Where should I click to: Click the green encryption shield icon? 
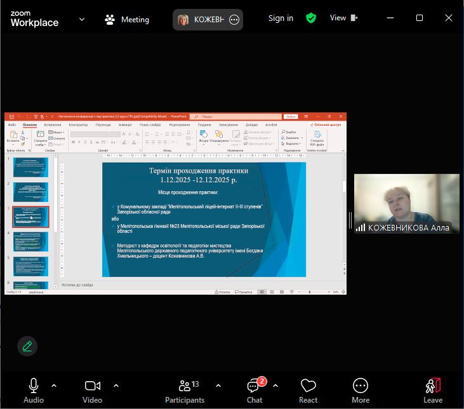[x=310, y=18]
